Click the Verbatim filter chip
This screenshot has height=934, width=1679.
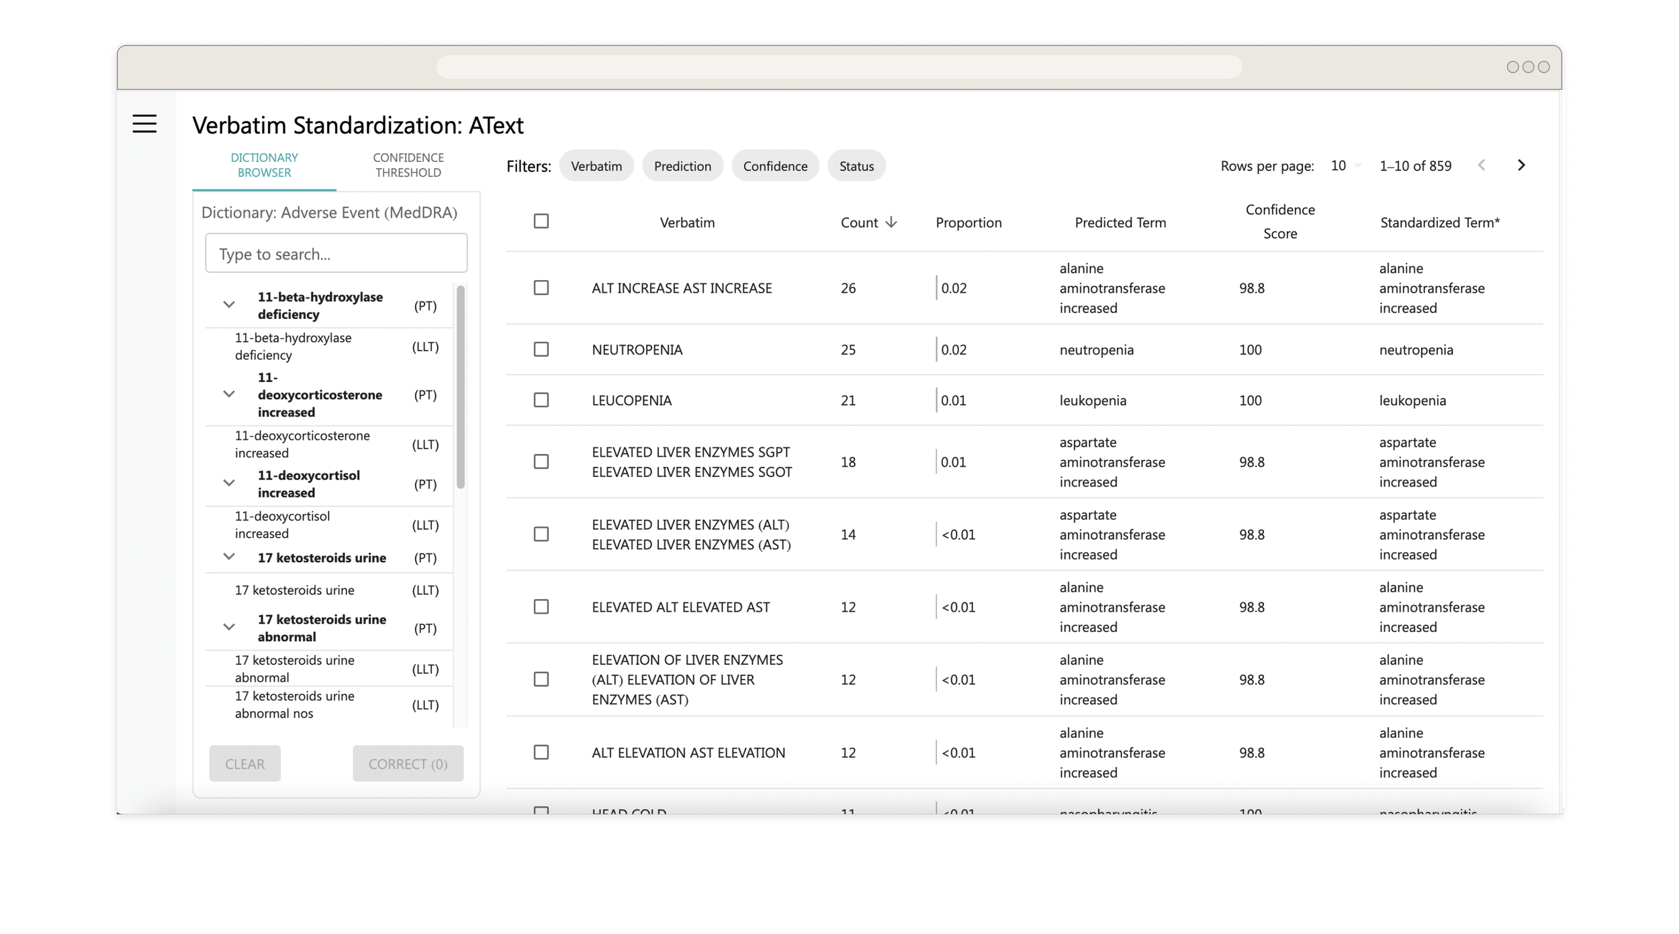pos(596,166)
